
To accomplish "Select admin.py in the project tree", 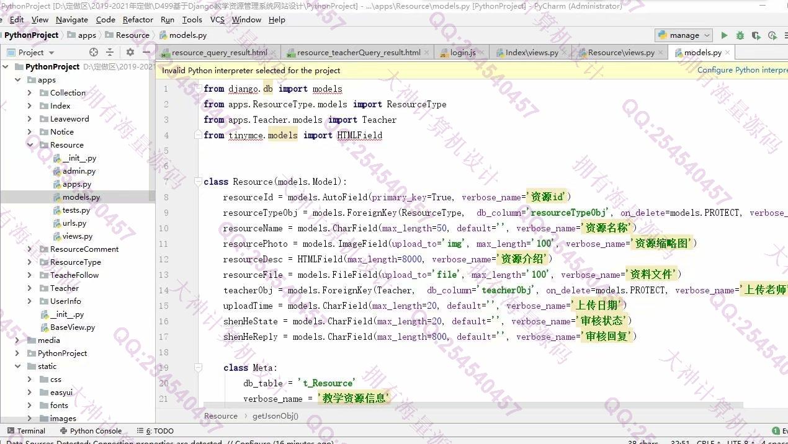I will [x=79, y=171].
